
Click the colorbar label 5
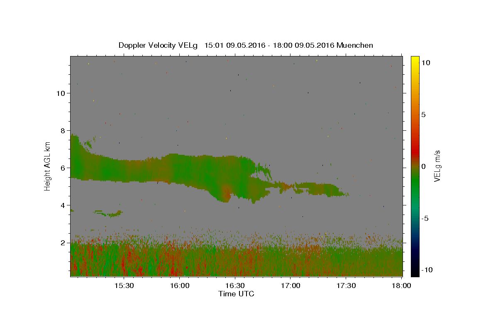[423, 115]
